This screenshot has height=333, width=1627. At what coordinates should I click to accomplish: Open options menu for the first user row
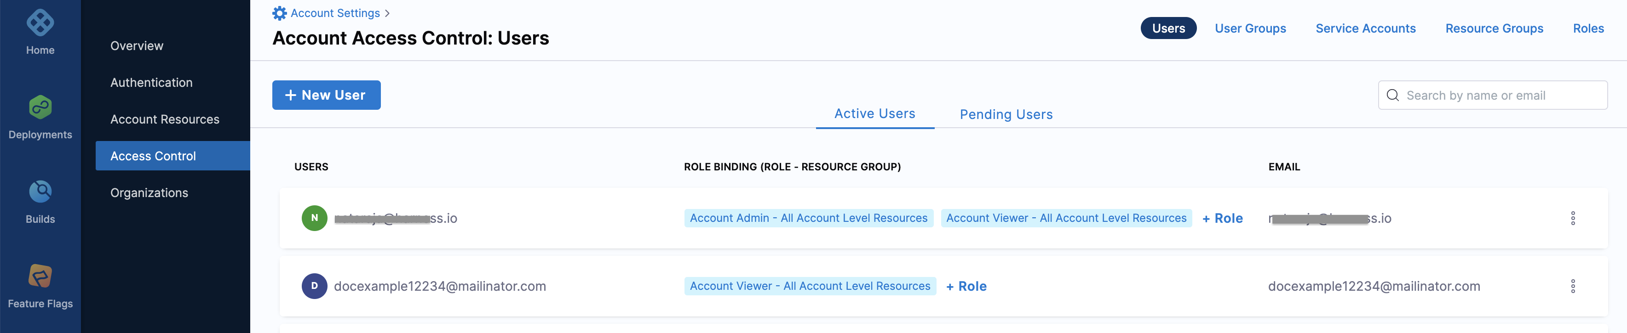1573,218
